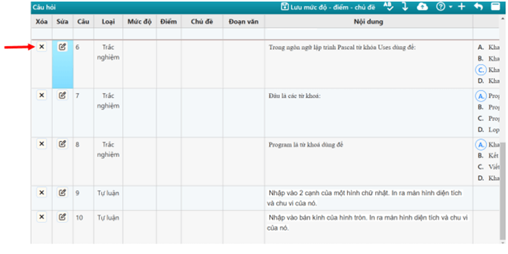Click the sort order arrow icon

pyautogui.click(x=405, y=6)
